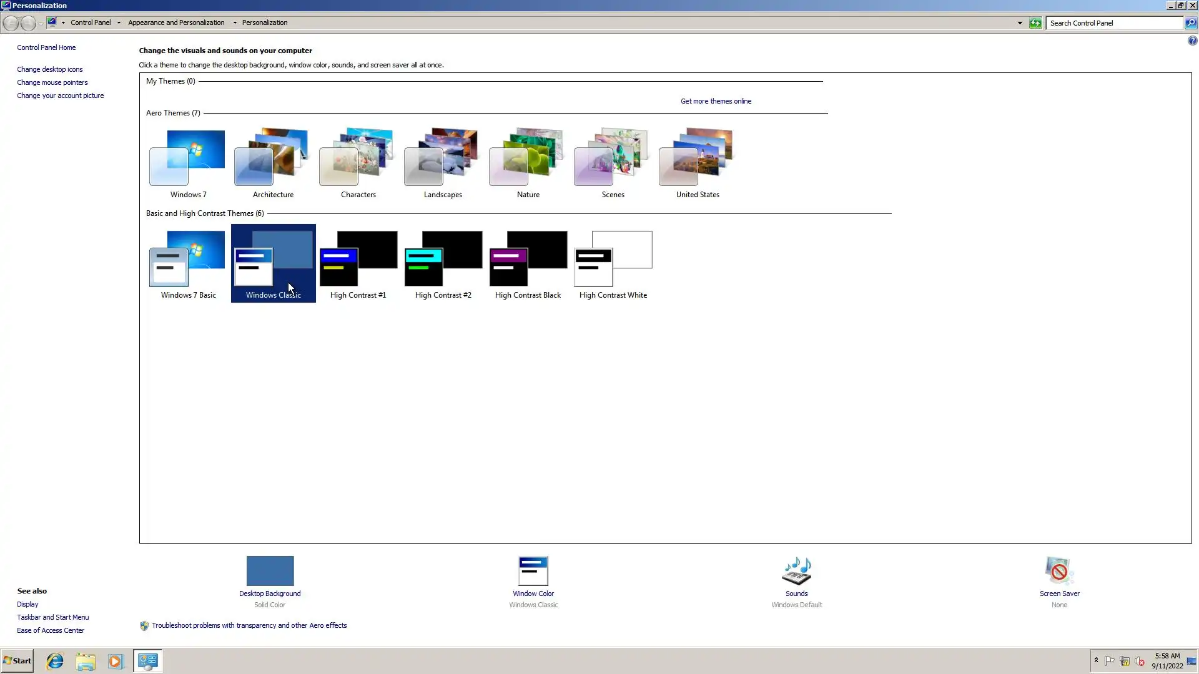Image resolution: width=1199 pixels, height=674 pixels.
Task: Open the Window Color settings icon
Action: (x=533, y=571)
